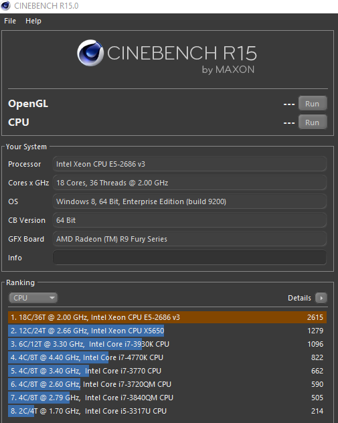Click the GFX Board field AMD Radeon
The width and height of the screenshot is (338, 423).
(x=189, y=239)
